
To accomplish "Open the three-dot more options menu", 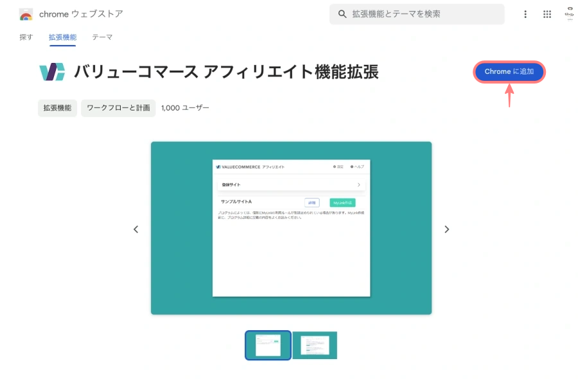I will (525, 14).
